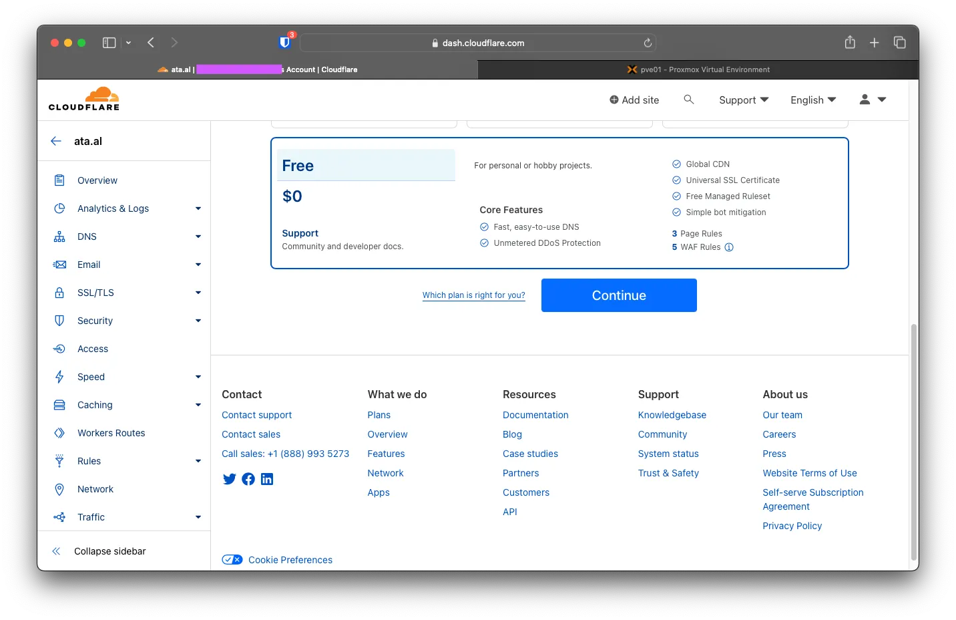This screenshot has width=956, height=620.
Task: Open Cloudflare's Facebook page icon
Action: [248, 479]
